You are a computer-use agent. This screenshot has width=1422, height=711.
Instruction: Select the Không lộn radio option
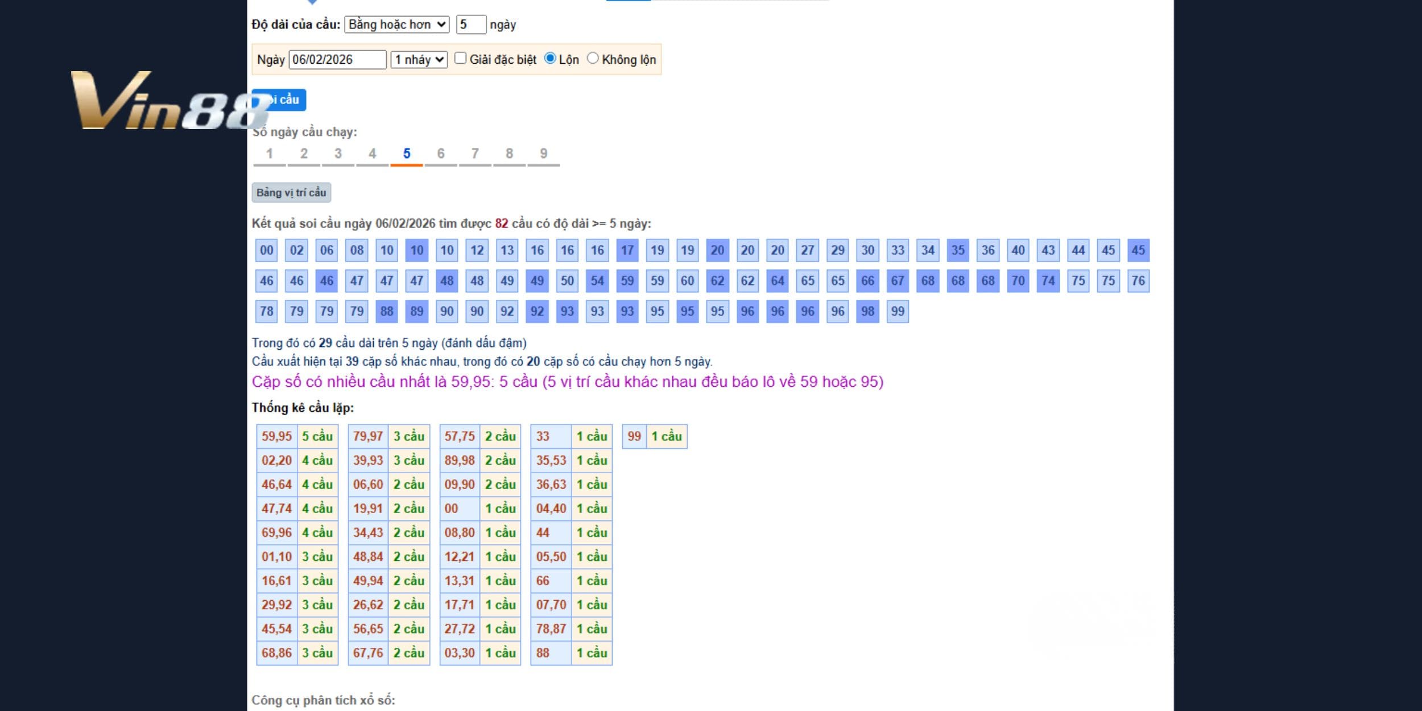[x=593, y=59]
